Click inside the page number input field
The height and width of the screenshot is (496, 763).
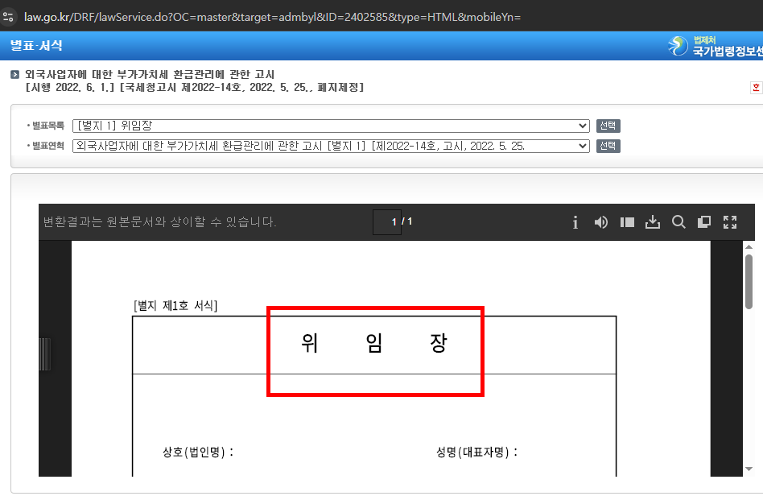point(388,222)
